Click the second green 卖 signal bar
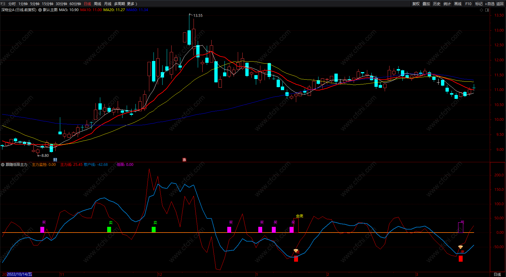 [154, 230]
